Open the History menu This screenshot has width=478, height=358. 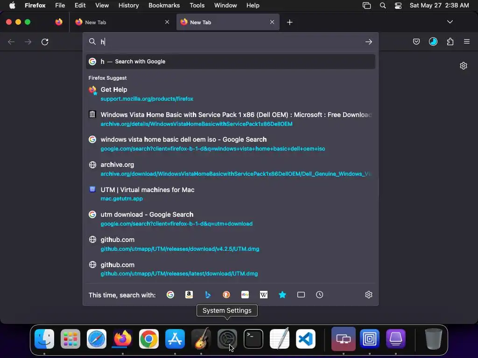tap(128, 6)
